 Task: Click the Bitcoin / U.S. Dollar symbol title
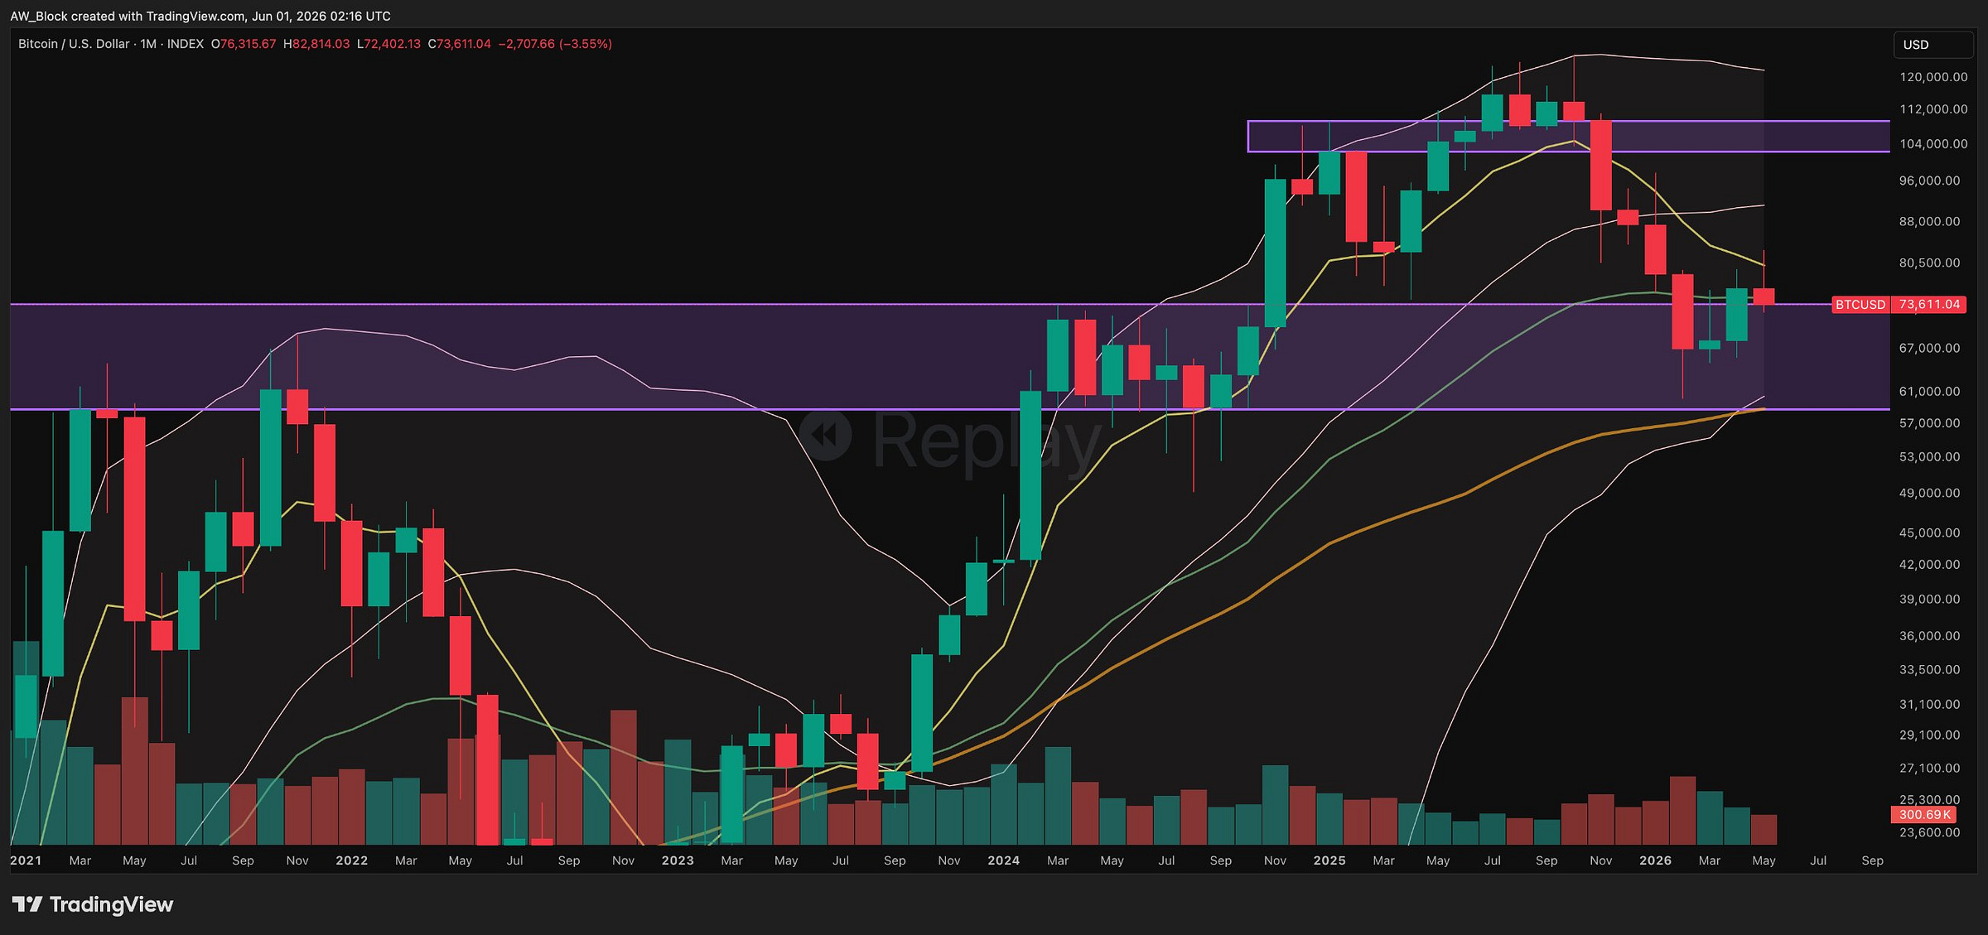tap(74, 44)
